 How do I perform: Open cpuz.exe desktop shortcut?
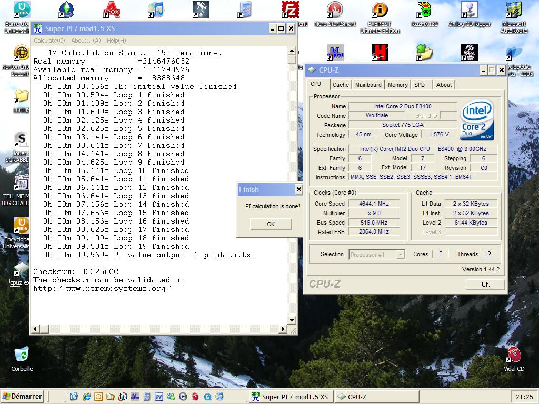pos(21,270)
